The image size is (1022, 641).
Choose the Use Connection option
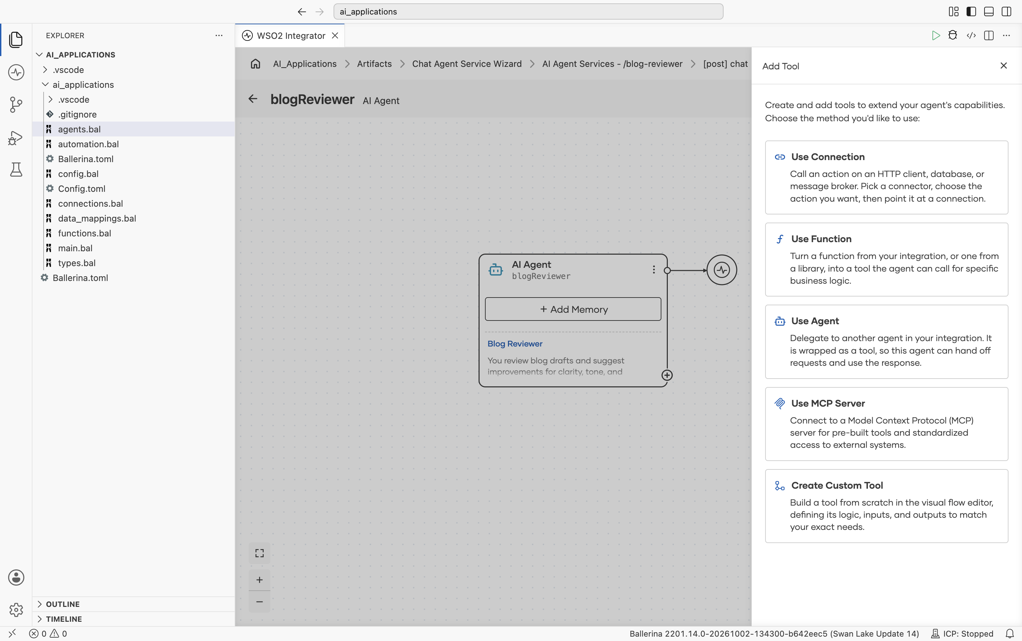[886, 177]
